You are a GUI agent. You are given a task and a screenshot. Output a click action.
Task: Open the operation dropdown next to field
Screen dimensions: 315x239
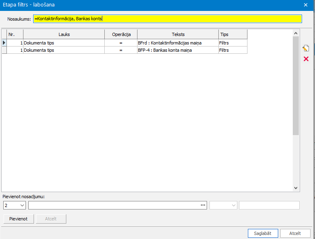[x=223, y=205]
